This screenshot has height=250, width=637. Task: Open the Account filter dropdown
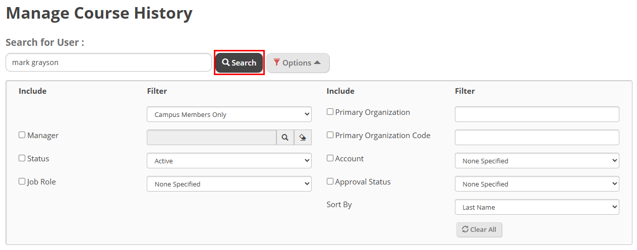(x=537, y=161)
